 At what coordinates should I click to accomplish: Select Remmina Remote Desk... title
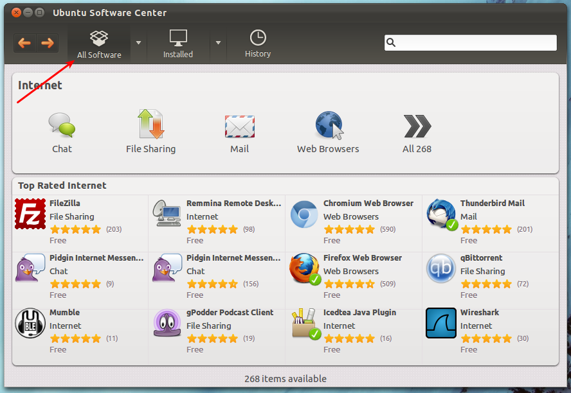[234, 203]
